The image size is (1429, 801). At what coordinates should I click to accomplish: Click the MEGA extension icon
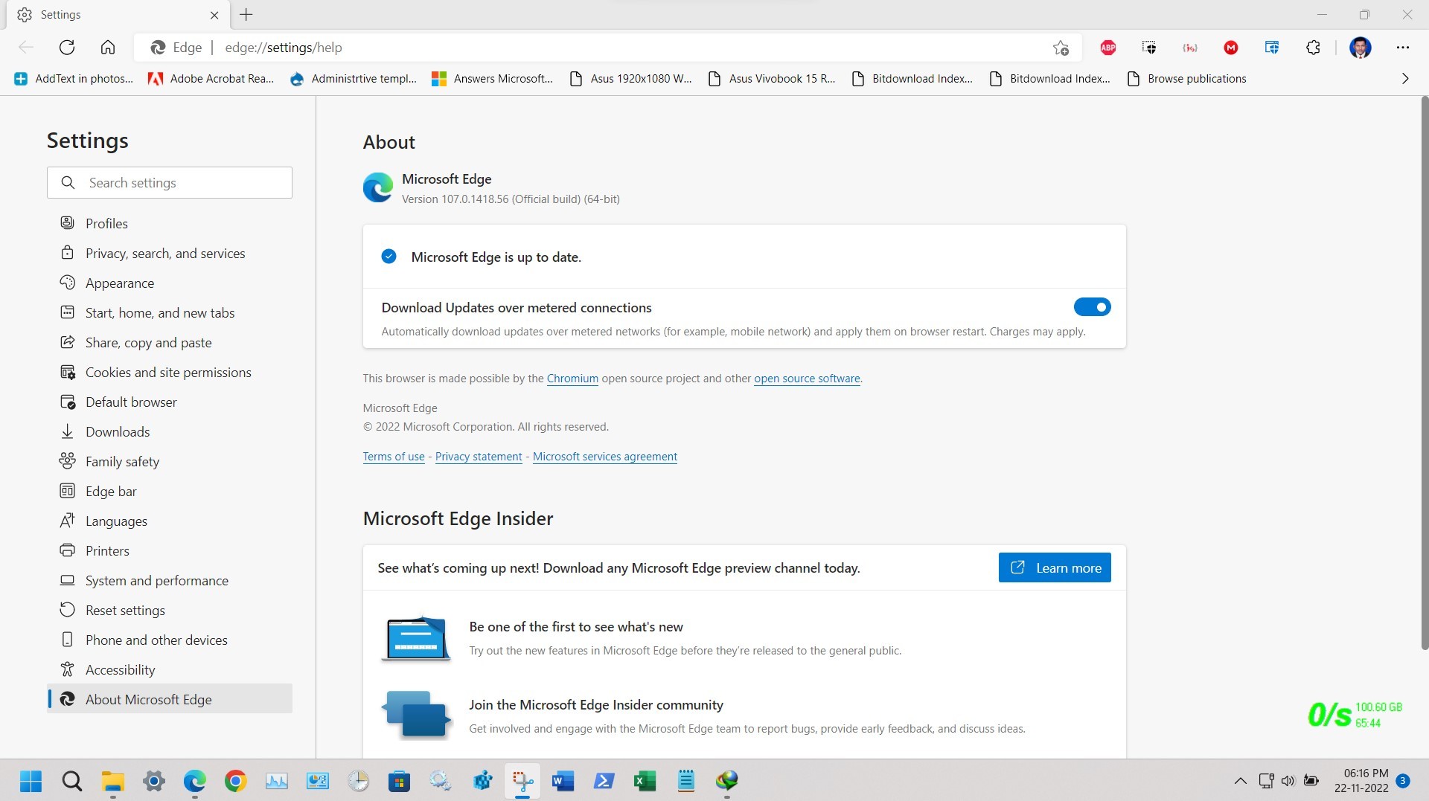pos(1230,47)
